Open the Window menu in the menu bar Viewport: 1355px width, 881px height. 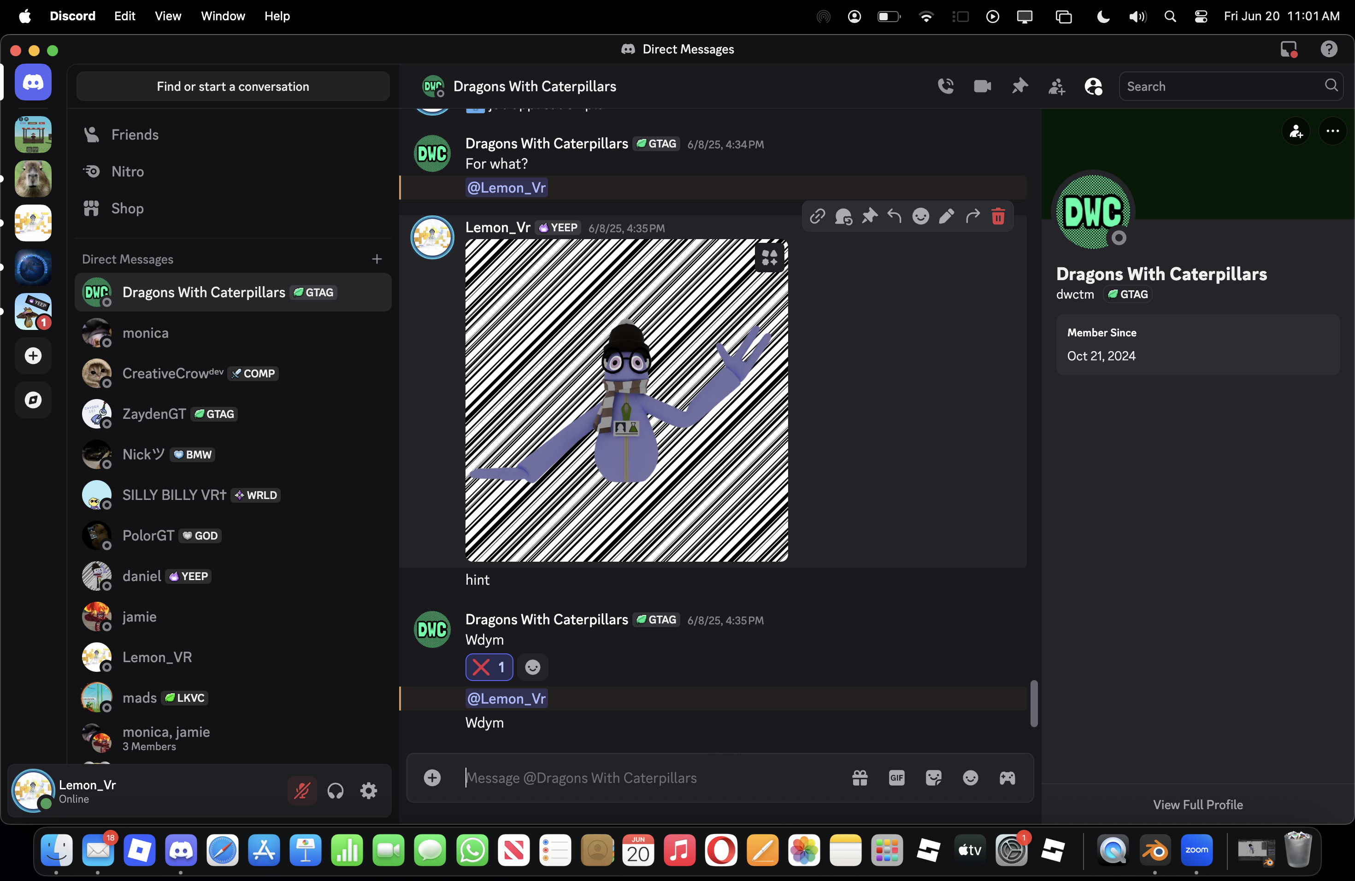coord(223,16)
